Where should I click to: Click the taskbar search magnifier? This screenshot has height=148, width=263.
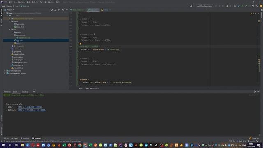coord(10,145)
